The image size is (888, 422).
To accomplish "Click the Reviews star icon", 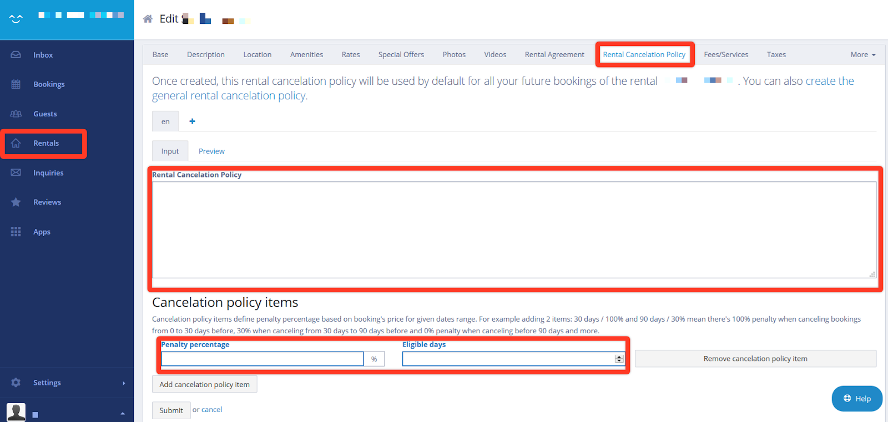I will [x=16, y=202].
